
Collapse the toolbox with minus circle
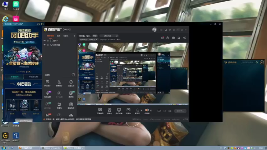(73, 75)
